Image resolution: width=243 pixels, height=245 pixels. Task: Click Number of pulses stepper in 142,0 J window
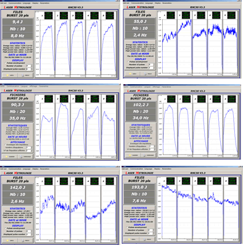[31, 231]
